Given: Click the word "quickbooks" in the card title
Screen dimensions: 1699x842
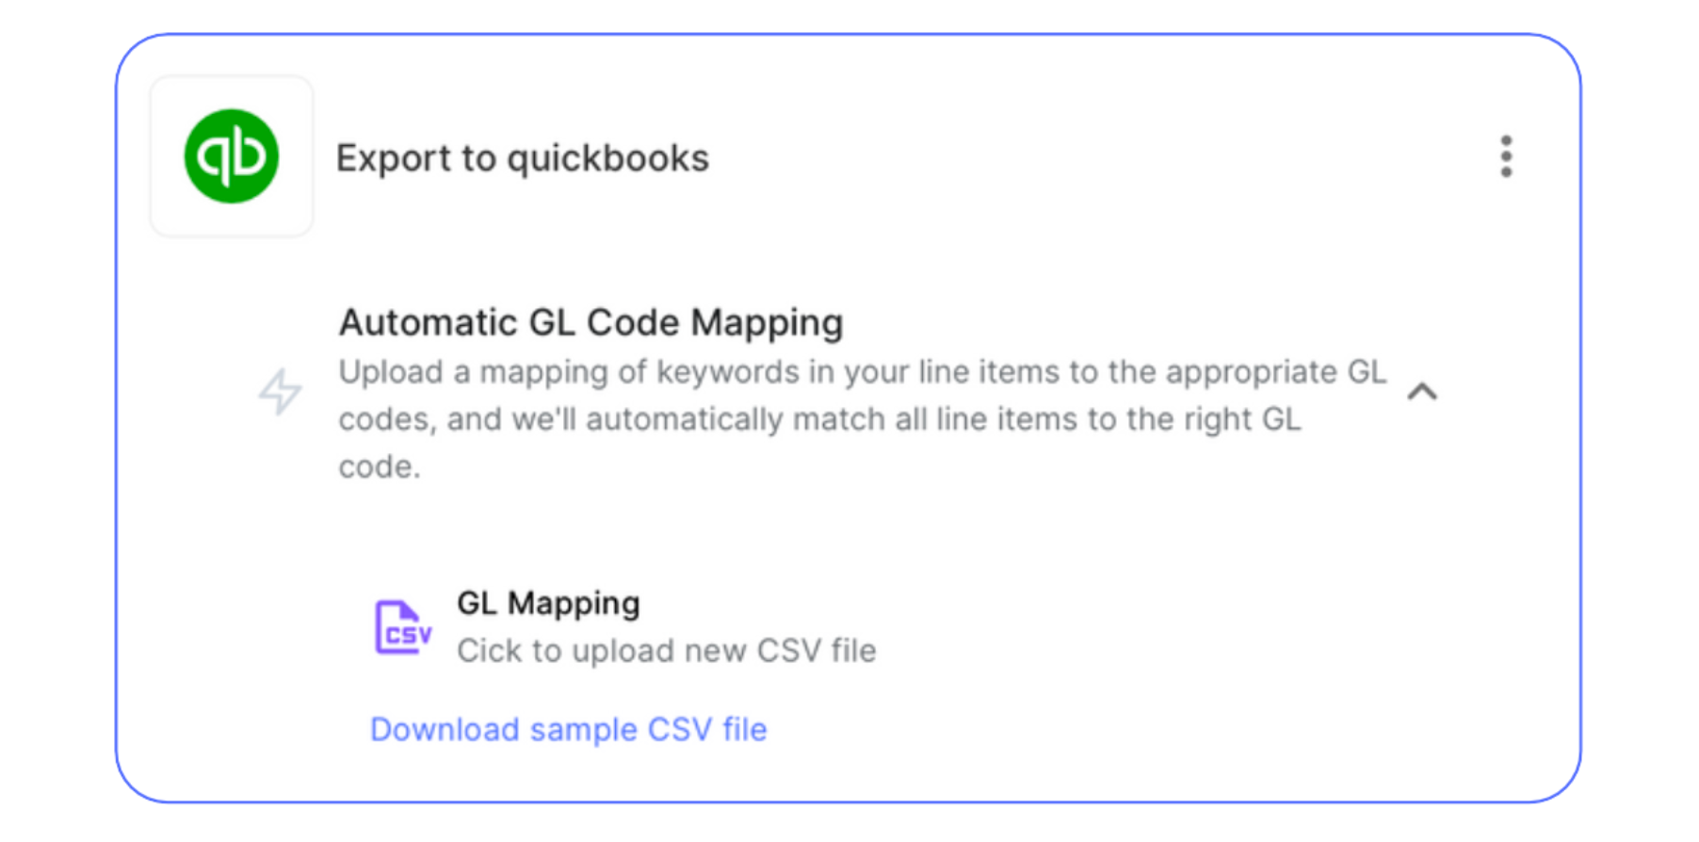Looking at the screenshot, I should tap(607, 158).
